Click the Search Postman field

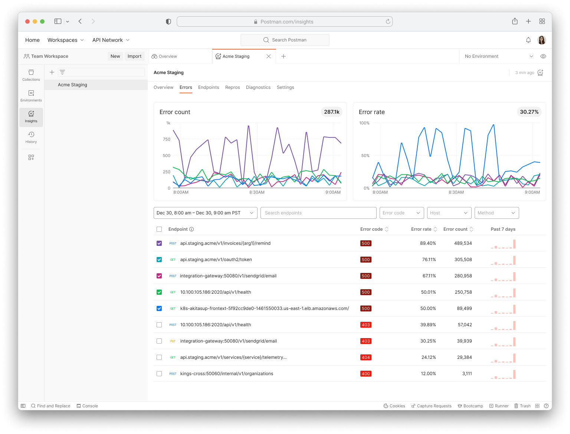coord(285,40)
